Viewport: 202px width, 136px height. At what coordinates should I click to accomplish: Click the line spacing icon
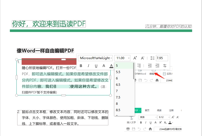point(152,58)
